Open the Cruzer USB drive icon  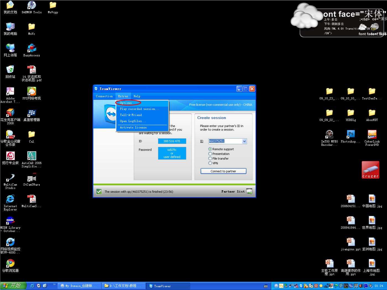[x=370, y=170]
